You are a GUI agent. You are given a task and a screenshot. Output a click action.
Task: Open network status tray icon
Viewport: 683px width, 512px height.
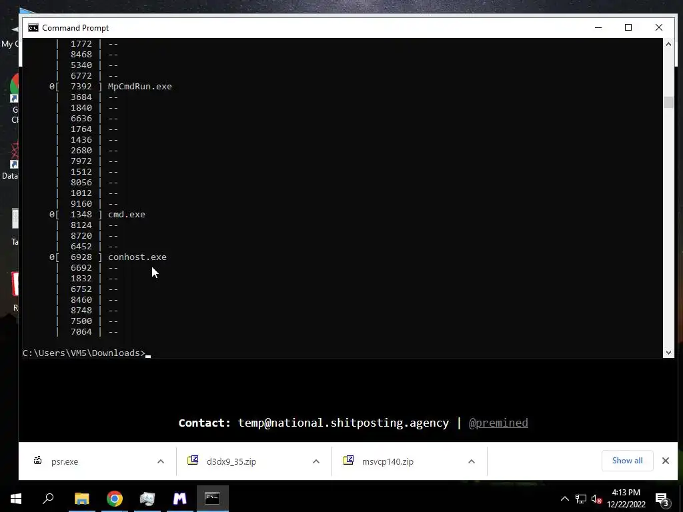tap(581, 499)
